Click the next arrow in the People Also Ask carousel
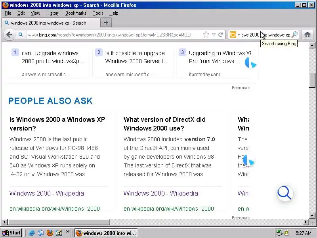 tap(249, 161)
